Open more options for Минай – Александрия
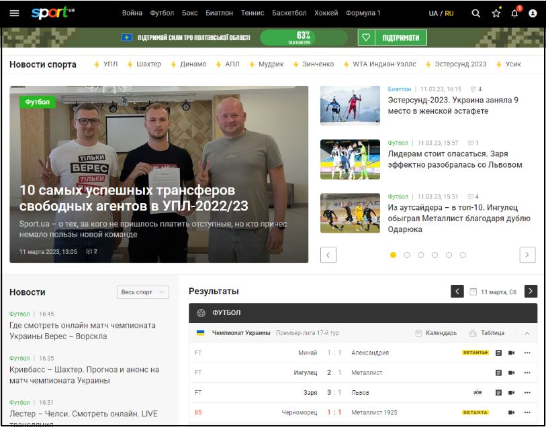Image resolution: width=546 pixels, height=427 pixels. [527, 353]
